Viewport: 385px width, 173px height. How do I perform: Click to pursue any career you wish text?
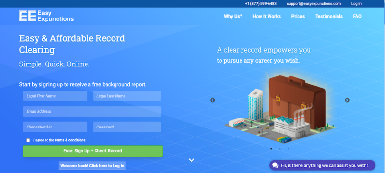coord(258,60)
